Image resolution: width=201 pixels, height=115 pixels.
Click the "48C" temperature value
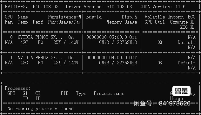coord(24,63)
